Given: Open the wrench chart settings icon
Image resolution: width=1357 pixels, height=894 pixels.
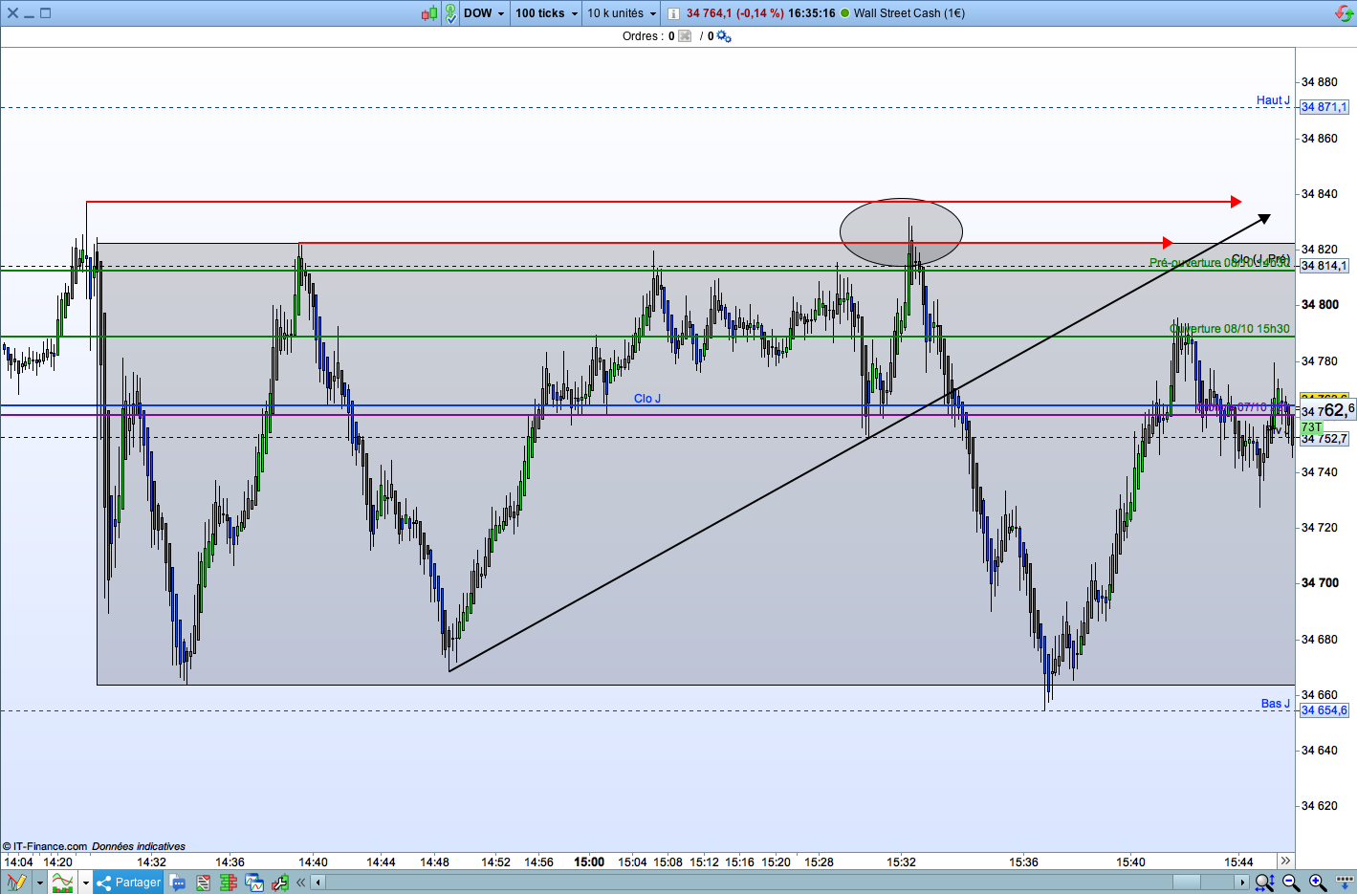Looking at the screenshot, I should [279, 883].
